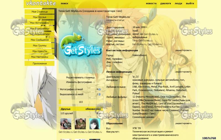The width and height of the screenshot is (221, 140).
Task: Edit Образование via редактировать
Action: click(183, 123)
